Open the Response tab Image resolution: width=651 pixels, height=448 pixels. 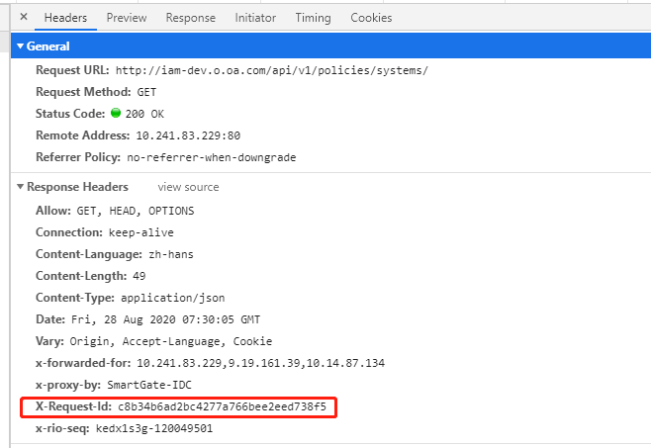coord(191,18)
